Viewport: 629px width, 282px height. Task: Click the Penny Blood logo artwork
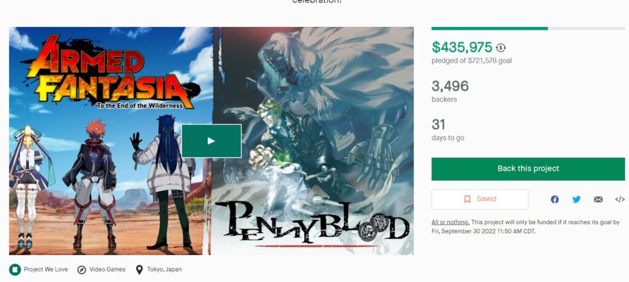pos(311,222)
